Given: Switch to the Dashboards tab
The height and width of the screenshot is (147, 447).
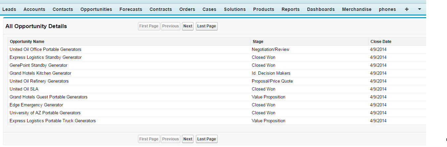Looking at the screenshot, I should click(x=321, y=9).
